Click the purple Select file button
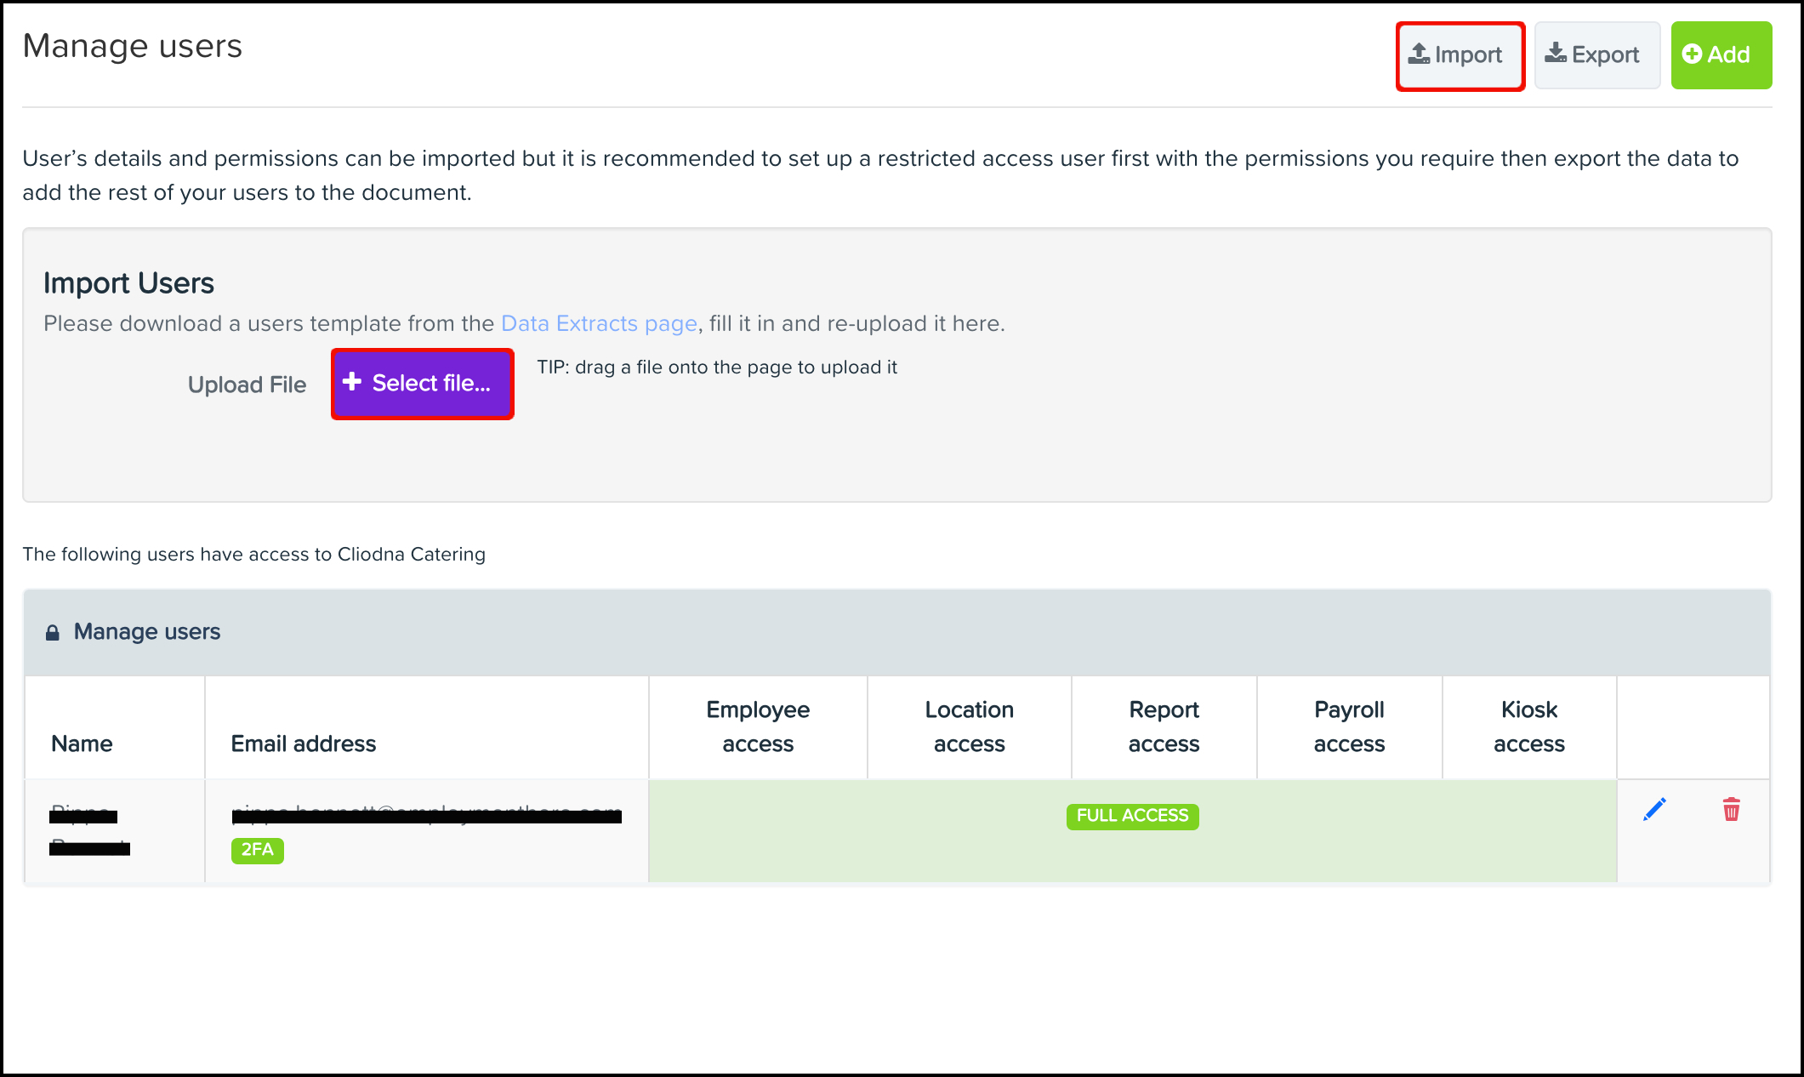1804x1077 pixels. click(422, 384)
